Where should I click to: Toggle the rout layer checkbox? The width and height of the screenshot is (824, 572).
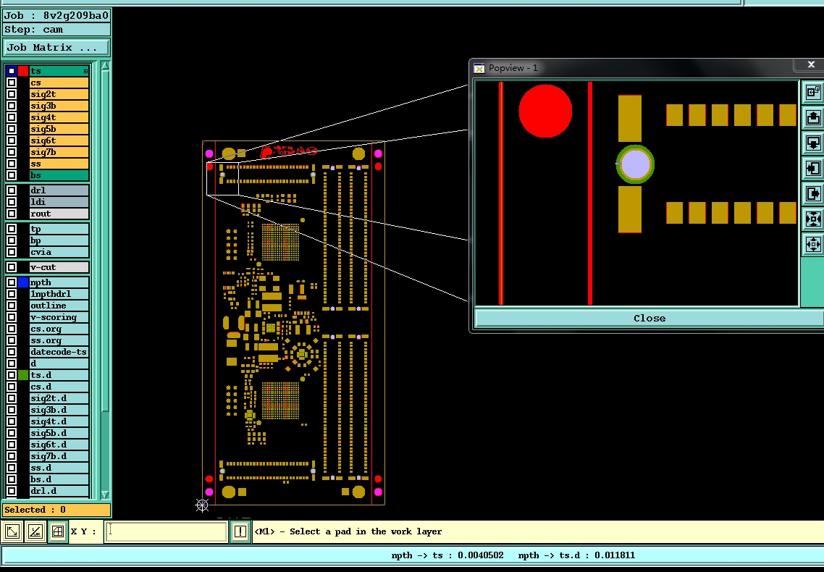coord(11,214)
